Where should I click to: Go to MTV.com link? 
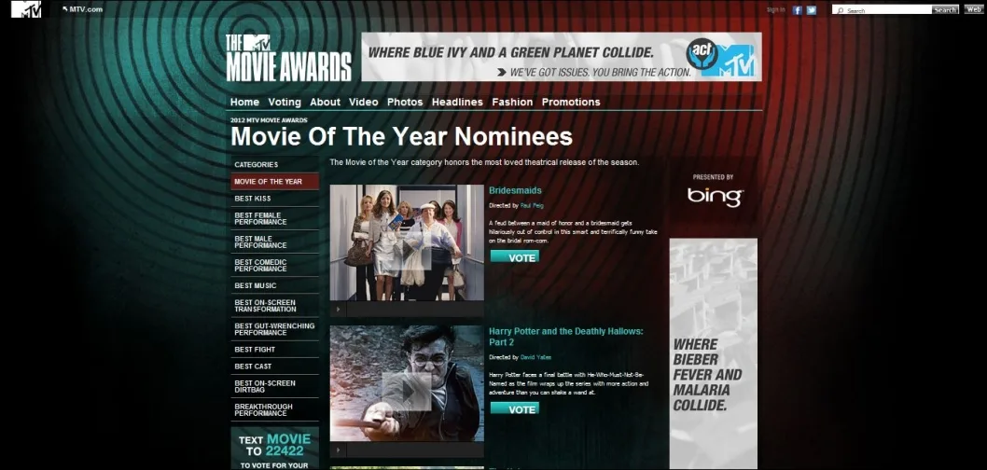click(82, 9)
